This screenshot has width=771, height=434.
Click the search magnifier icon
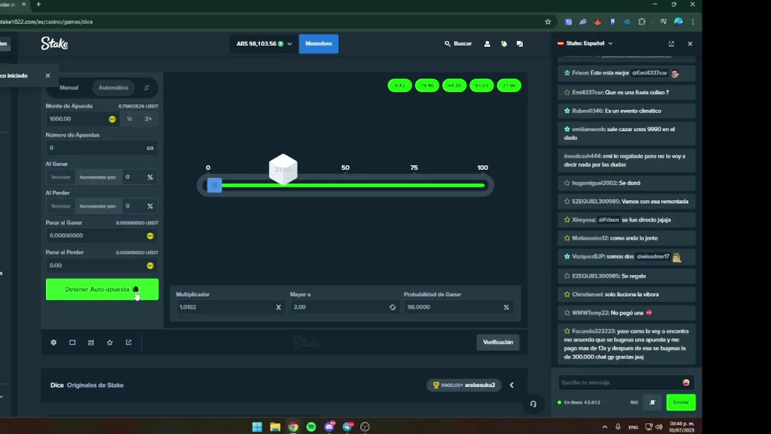(448, 44)
